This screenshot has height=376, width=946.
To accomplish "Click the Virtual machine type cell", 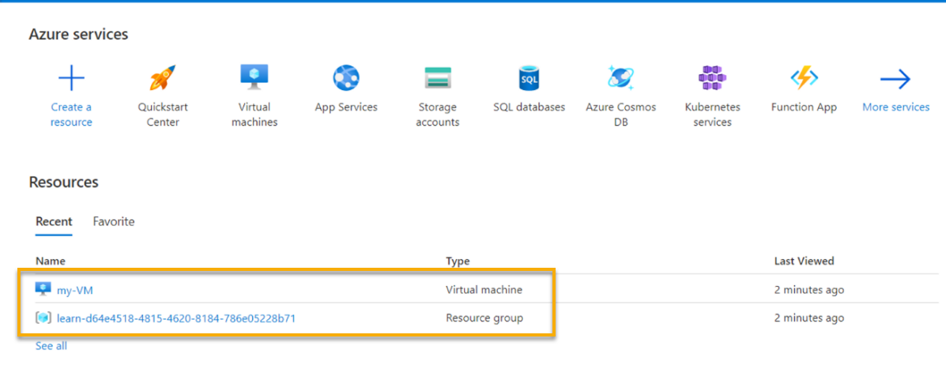I will [484, 290].
